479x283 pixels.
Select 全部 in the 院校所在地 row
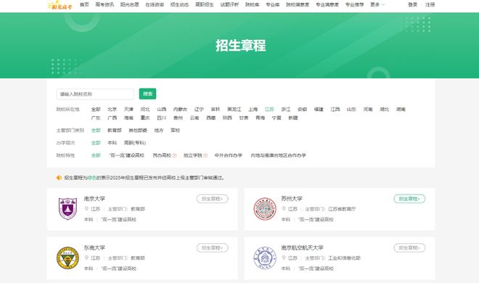pyautogui.click(x=96, y=110)
